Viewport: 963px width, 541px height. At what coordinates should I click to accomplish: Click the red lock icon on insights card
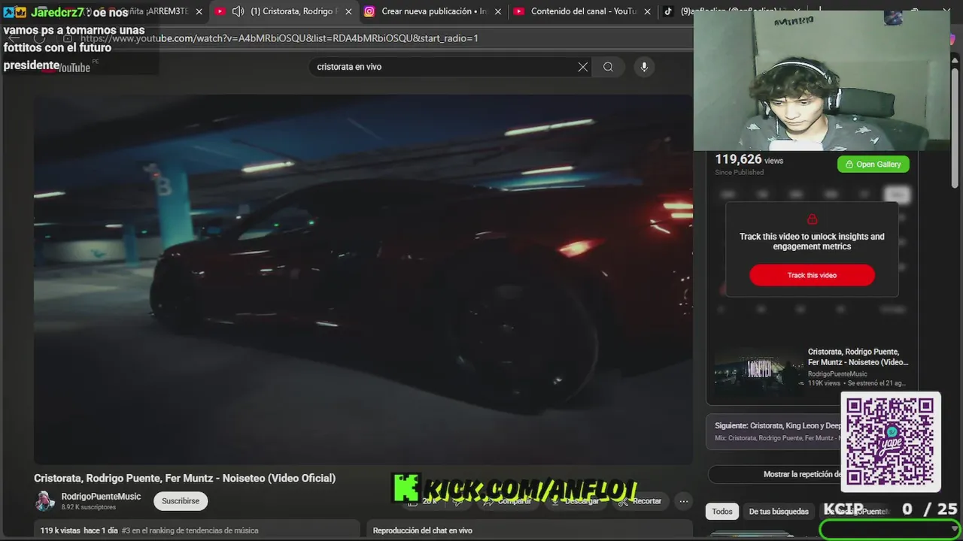812,219
